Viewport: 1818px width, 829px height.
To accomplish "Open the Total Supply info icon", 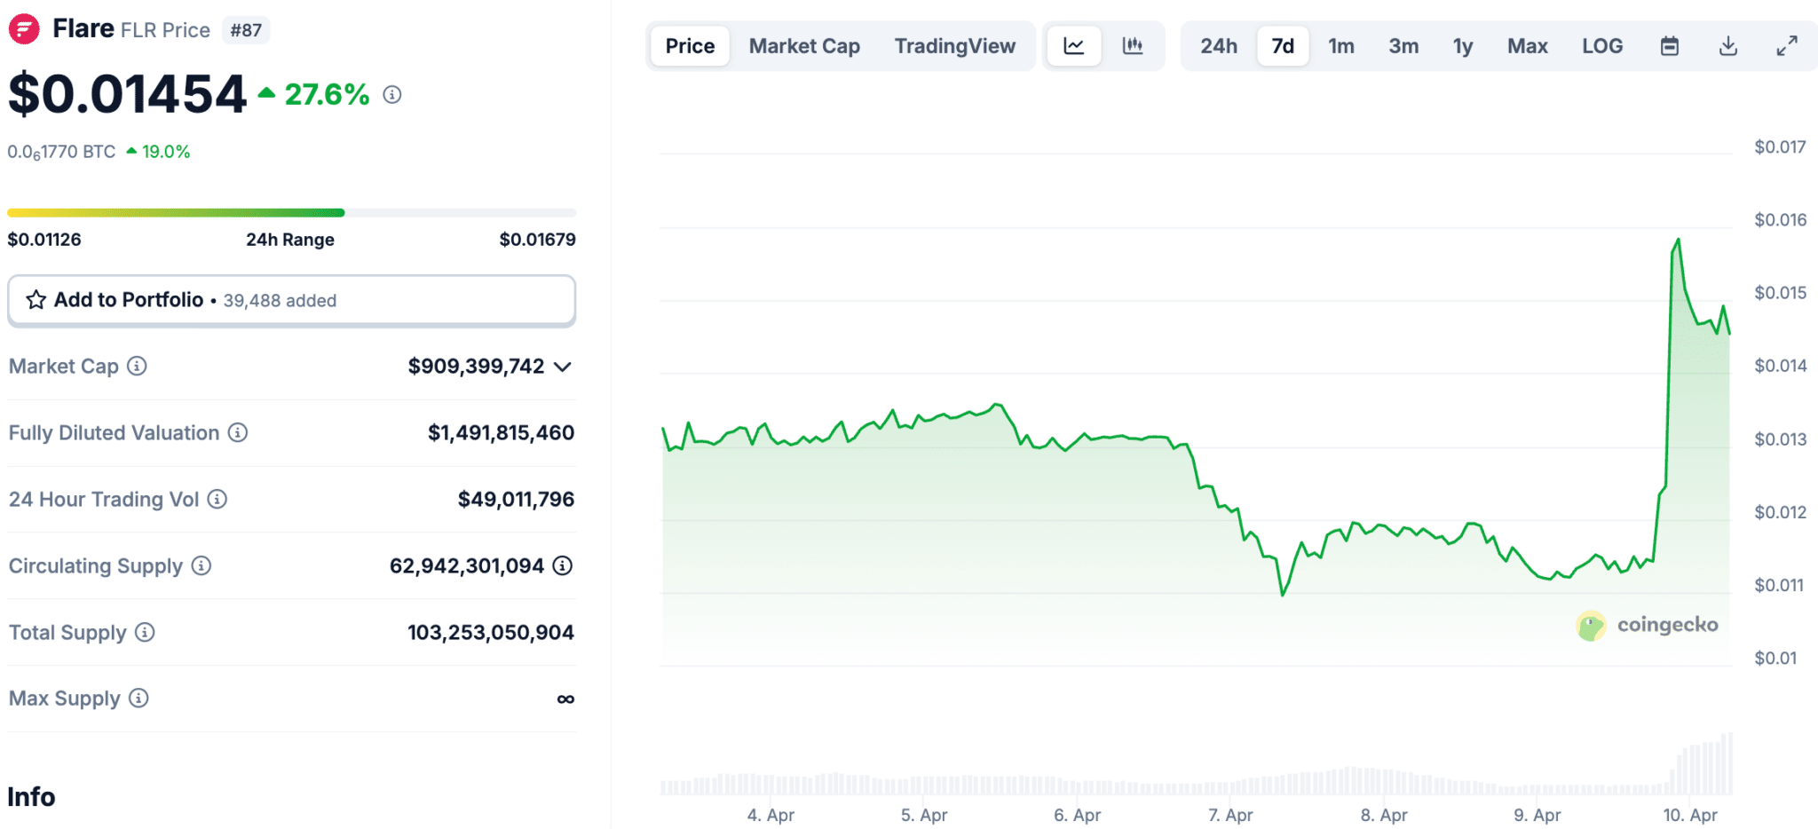I will (x=142, y=633).
